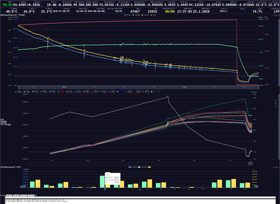The width and height of the screenshot is (280, 204).
Task: Click the SOC percentage readout in the top bar
Action: (x=7, y=4)
